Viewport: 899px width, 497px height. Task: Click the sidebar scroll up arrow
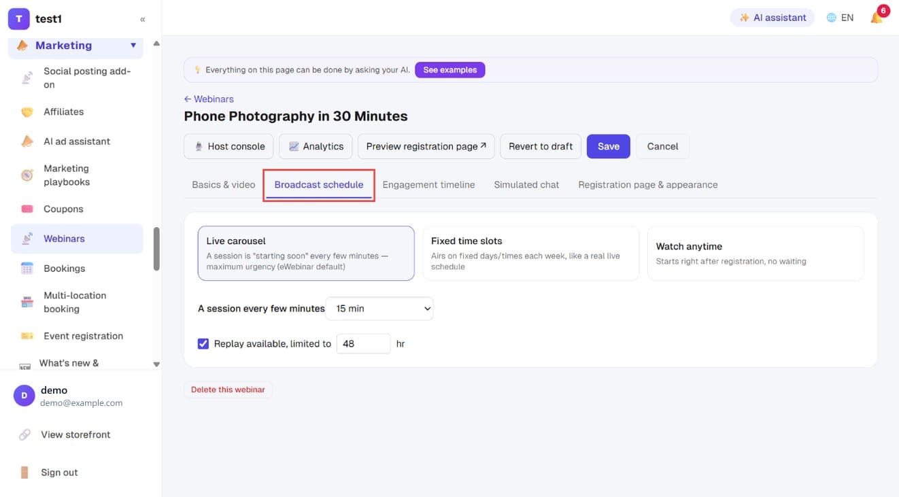(x=156, y=44)
